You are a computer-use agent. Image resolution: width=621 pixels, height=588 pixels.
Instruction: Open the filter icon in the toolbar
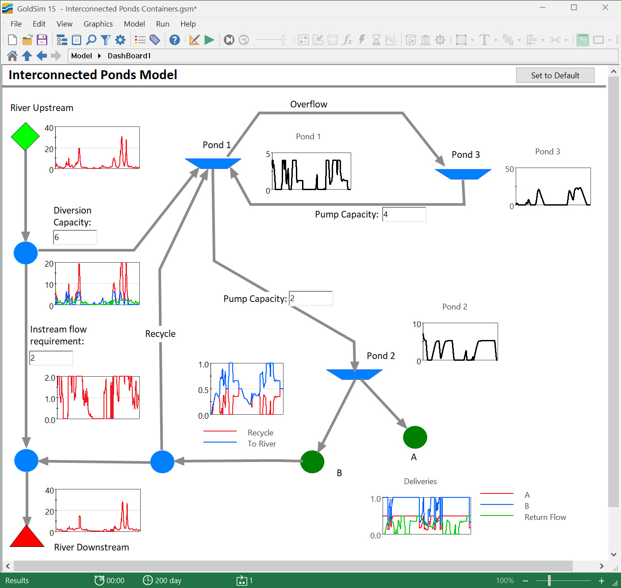(105, 40)
